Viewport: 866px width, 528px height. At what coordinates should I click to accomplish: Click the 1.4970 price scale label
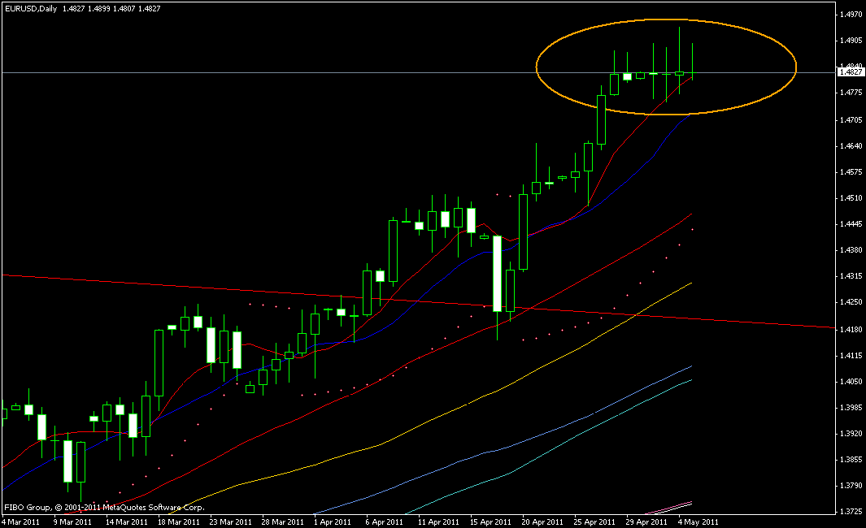click(x=851, y=15)
